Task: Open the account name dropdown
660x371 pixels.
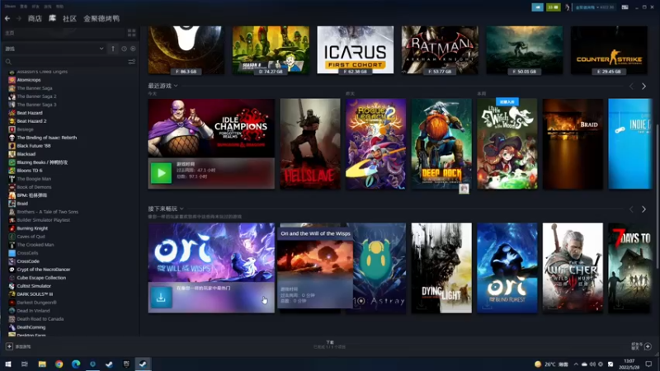Action: click(x=594, y=7)
